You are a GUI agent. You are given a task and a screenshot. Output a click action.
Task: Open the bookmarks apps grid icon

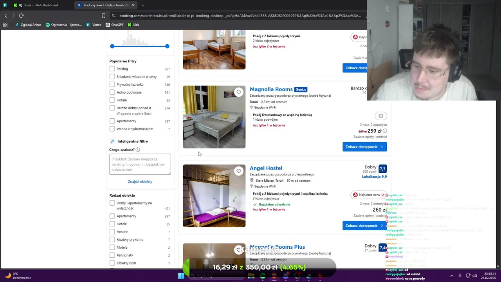click(x=5, y=25)
